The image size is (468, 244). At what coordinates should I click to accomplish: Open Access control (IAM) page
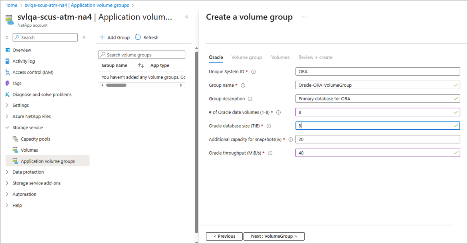tap(33, 72)
